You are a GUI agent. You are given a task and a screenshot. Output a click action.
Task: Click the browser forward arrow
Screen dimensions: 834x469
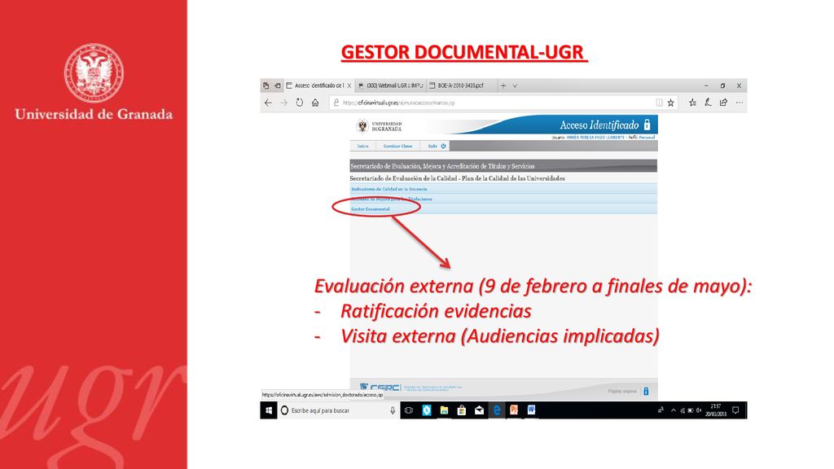click(x=283, y=103)
